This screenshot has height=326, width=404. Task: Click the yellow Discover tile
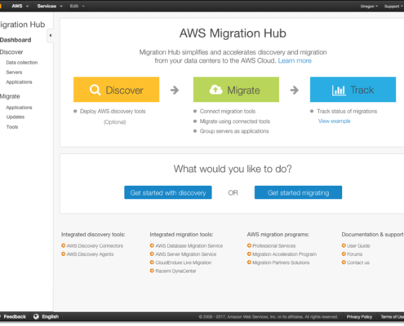click(116, 90)
